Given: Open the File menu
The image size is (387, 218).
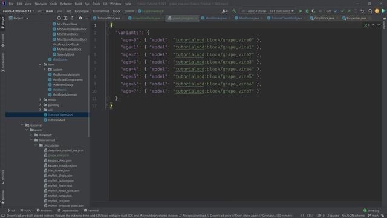Looking at the screenshot, I should [11, 4].
